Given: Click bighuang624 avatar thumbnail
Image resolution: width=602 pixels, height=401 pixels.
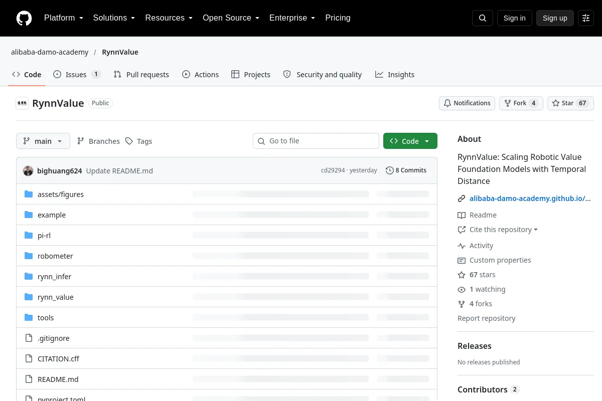Looking at the screenshot, I should pos(28,170).
